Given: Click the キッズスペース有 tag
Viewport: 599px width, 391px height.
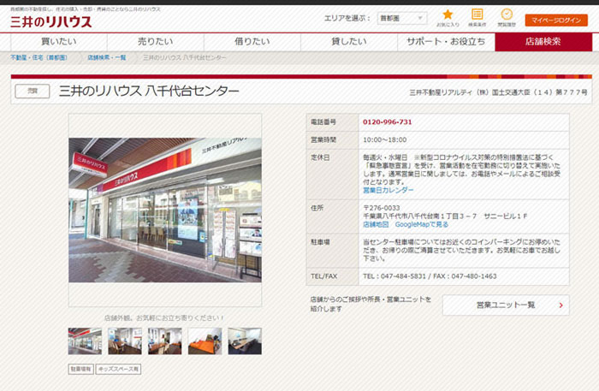Looking at the screenshot, I should (118, 370).
